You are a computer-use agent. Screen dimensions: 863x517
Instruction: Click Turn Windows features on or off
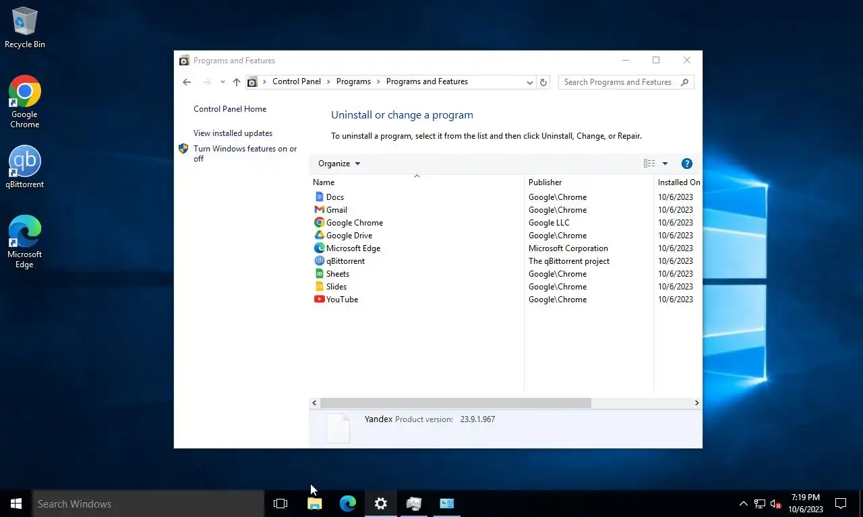(245, 153)
